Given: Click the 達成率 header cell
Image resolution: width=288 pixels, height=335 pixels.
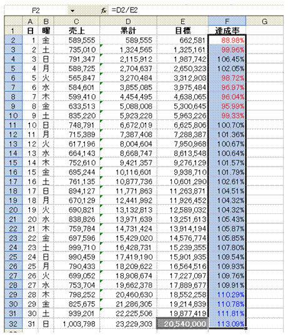Looking at the screenshot, I should click(x=227, y=31).
